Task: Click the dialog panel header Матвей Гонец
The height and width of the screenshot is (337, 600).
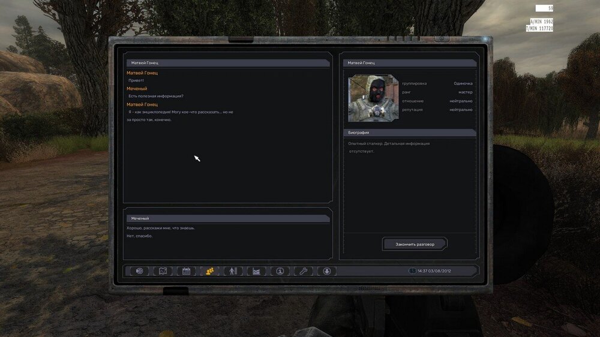Action: 228,63
